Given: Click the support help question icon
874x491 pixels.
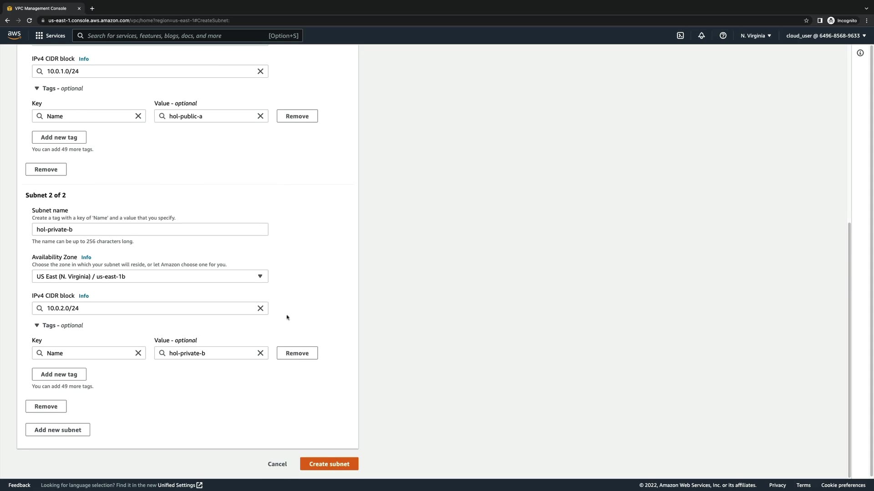Looking at the screenshot, I should point(723,35).
